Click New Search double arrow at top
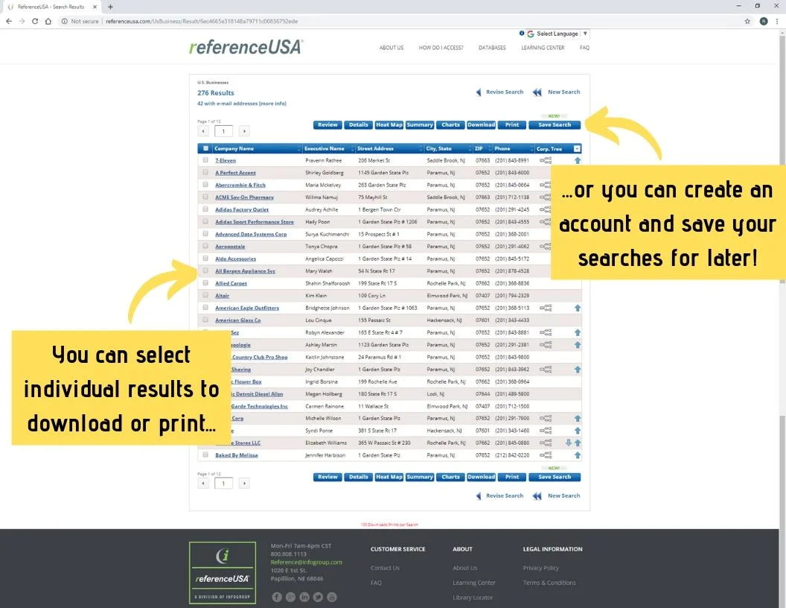This screenshot has width=786, height=608. [537, 92]
